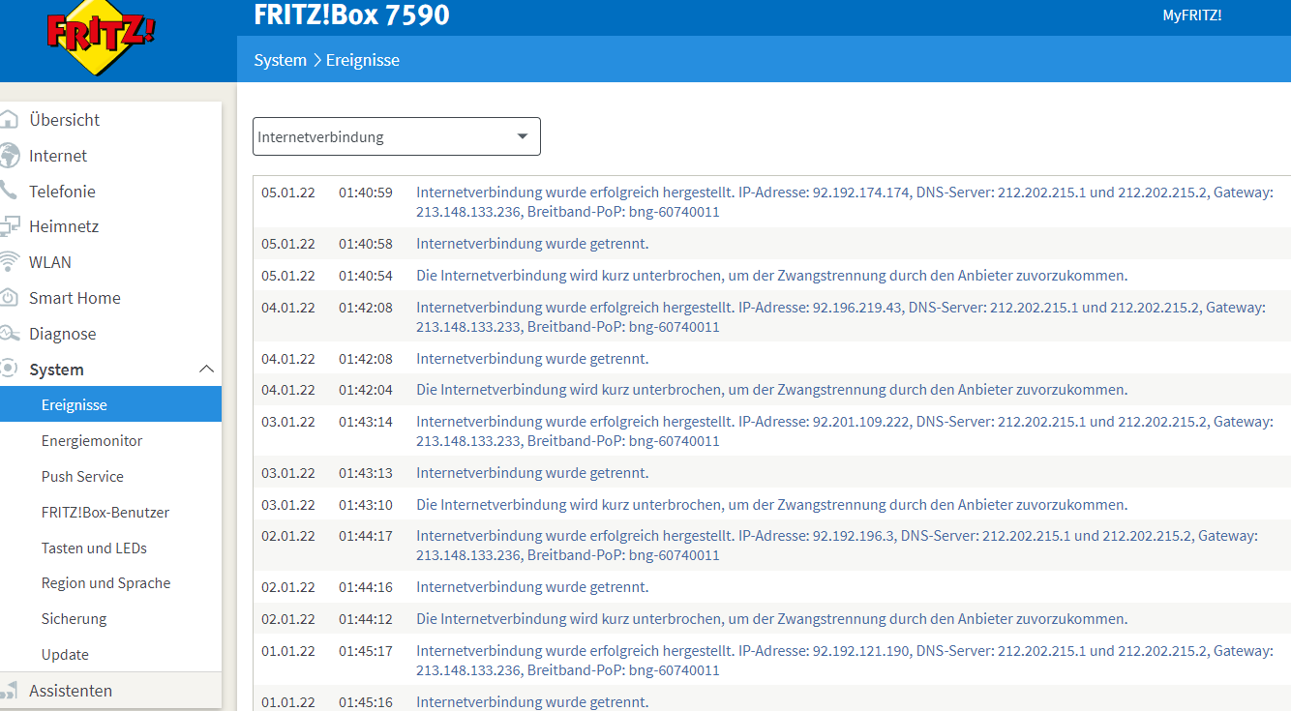Click the MyFRITZ! link in header
Screen dimensions: 1291x711
(1192, 15)
